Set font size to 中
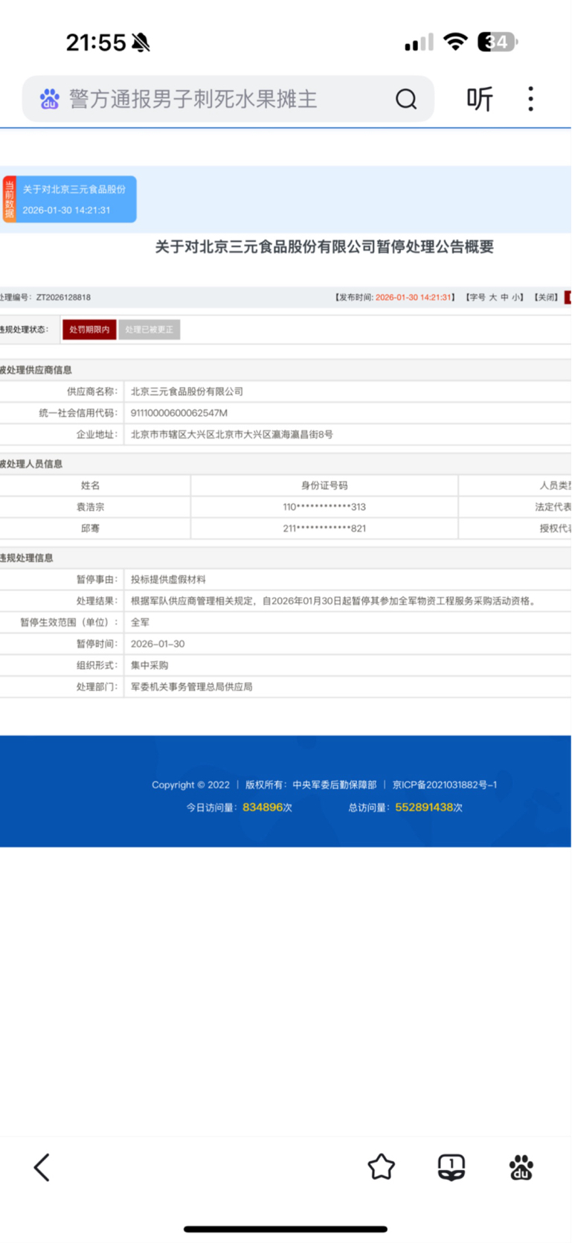Screen dimensions: 572x1243 [x=504, y=297]
